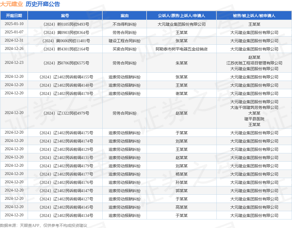Click plaintiff 朱某某

182,63
